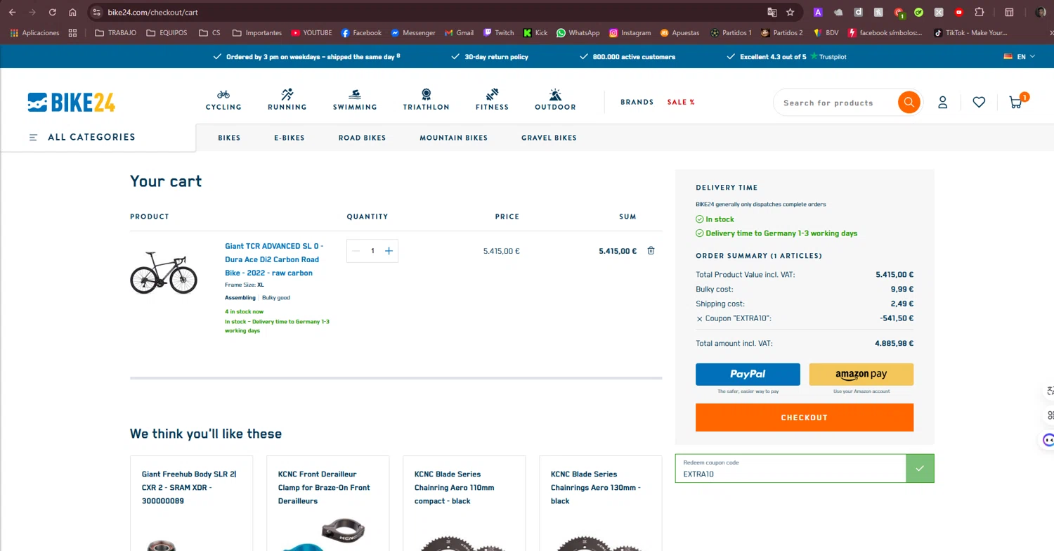
Task: Decrease quantity with the minus button
Action: (356, 251)
